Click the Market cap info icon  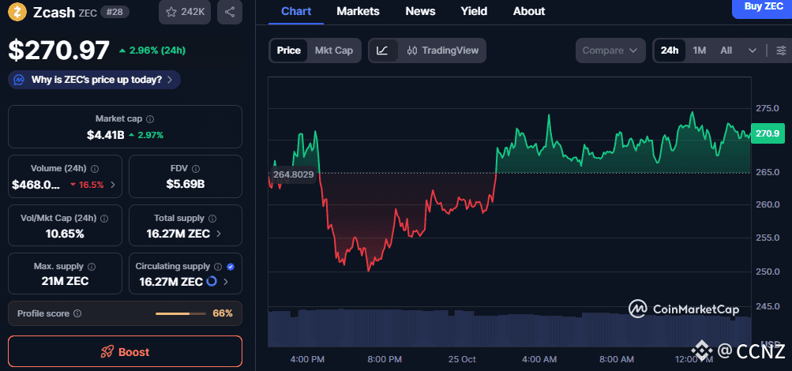150,118
